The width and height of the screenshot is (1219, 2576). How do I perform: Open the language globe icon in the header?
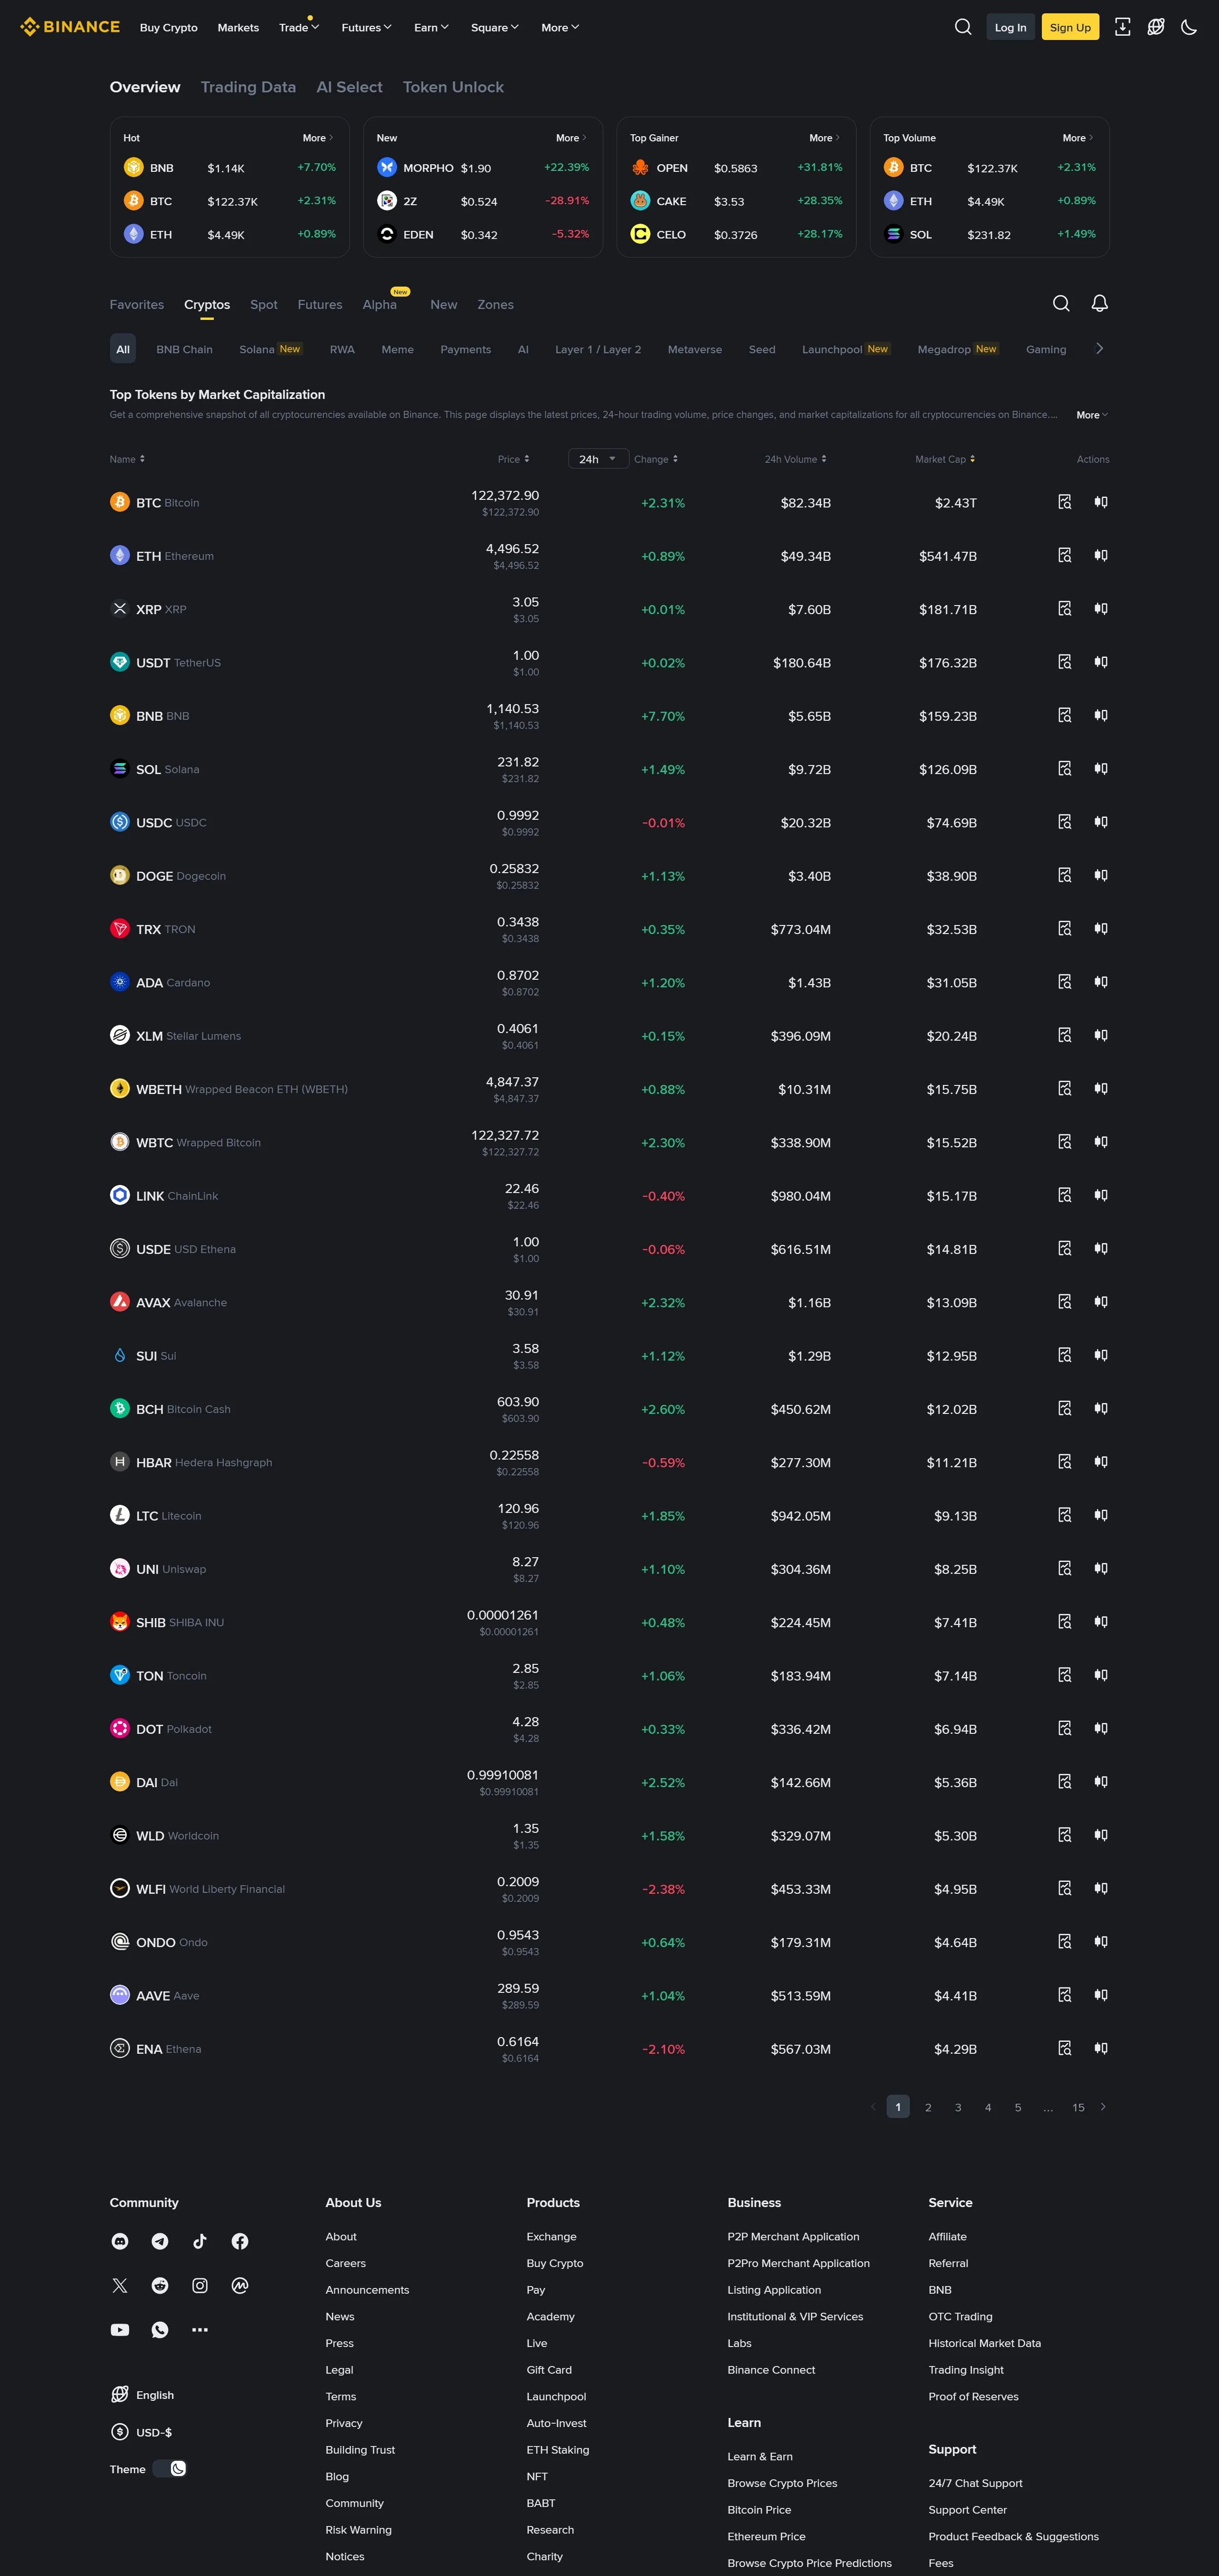[1155, 27]
